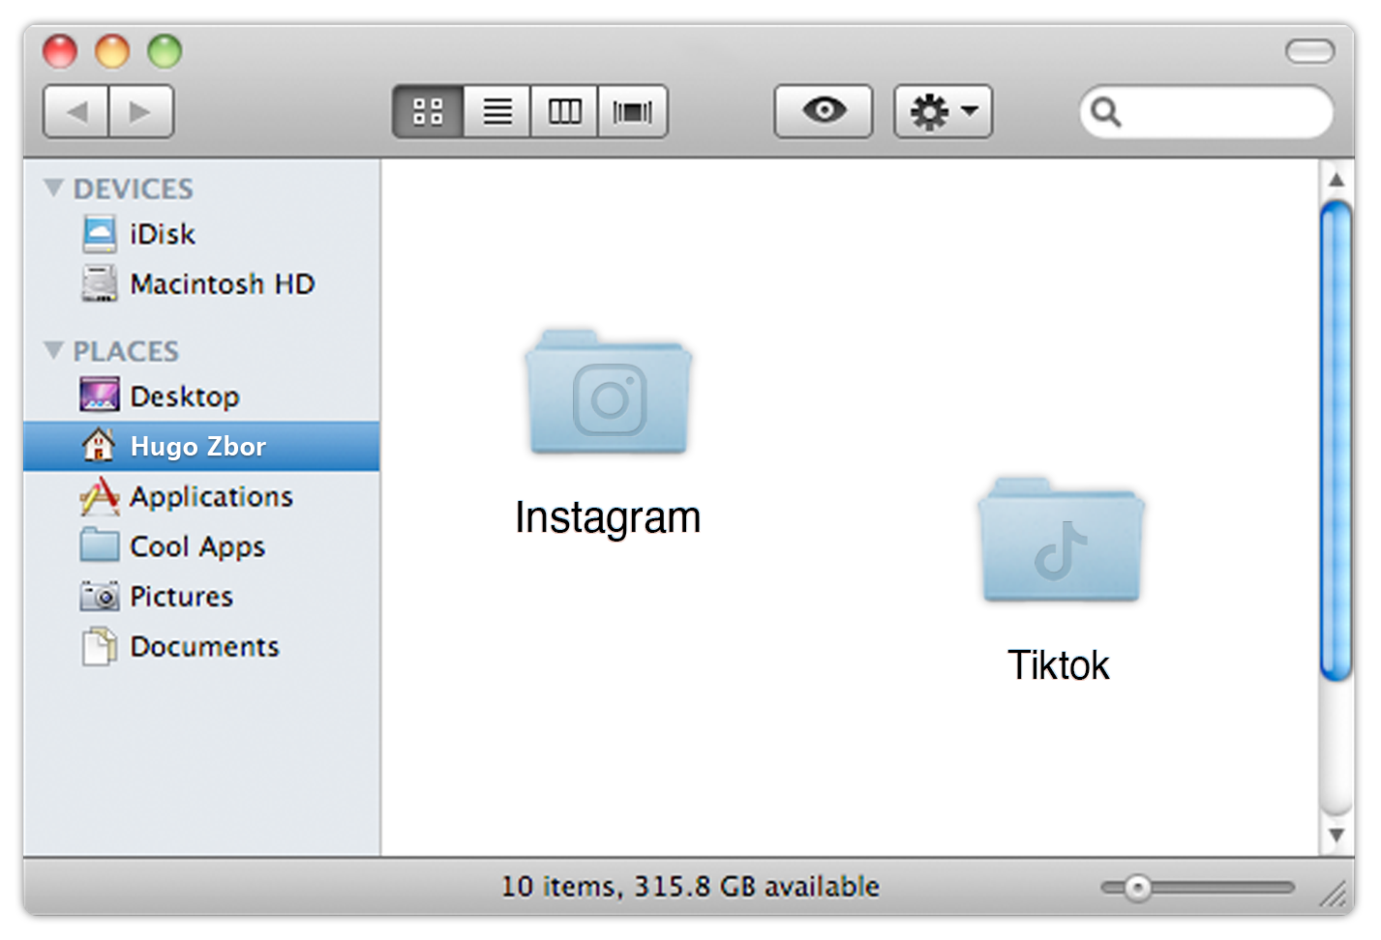Open Desktop in the sidebar
Screen dimensions: 1381x940
click(x=201, y=397)
